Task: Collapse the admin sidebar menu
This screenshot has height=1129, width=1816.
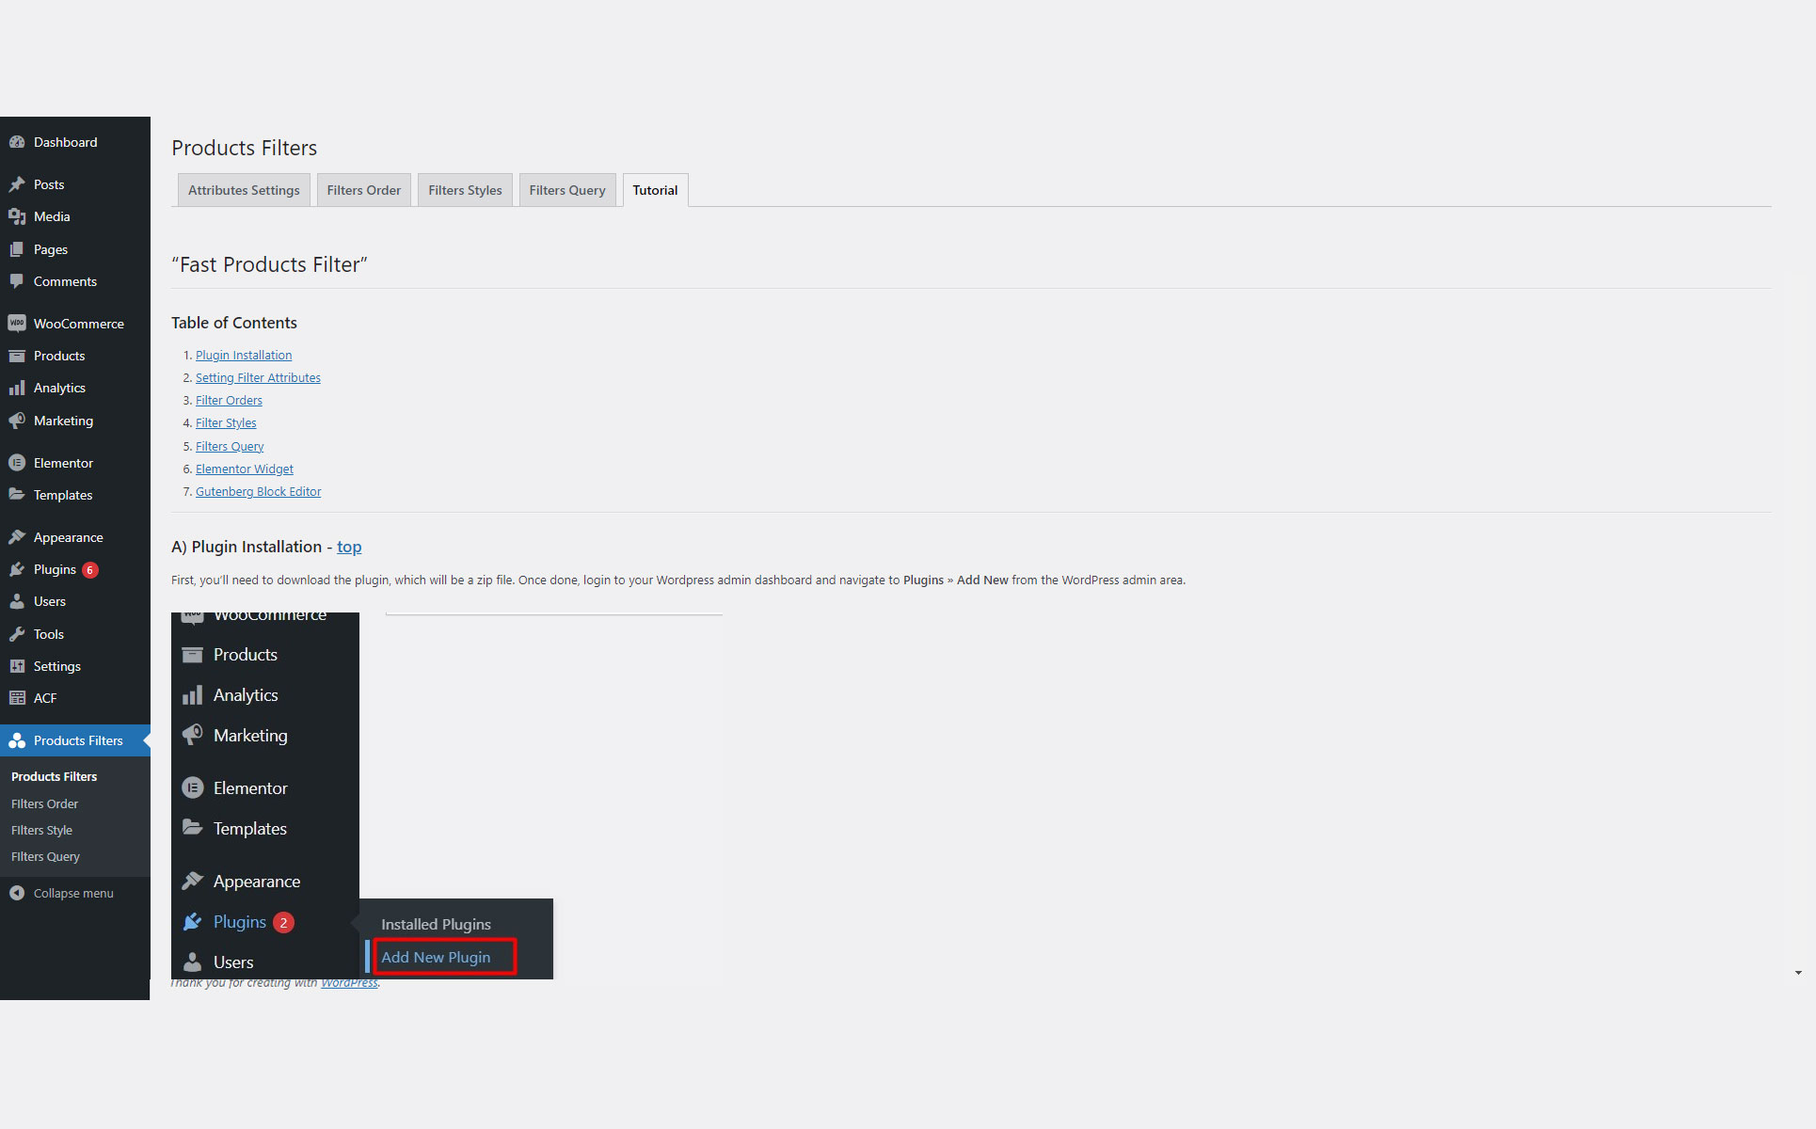Action: [x=62, y=893]
